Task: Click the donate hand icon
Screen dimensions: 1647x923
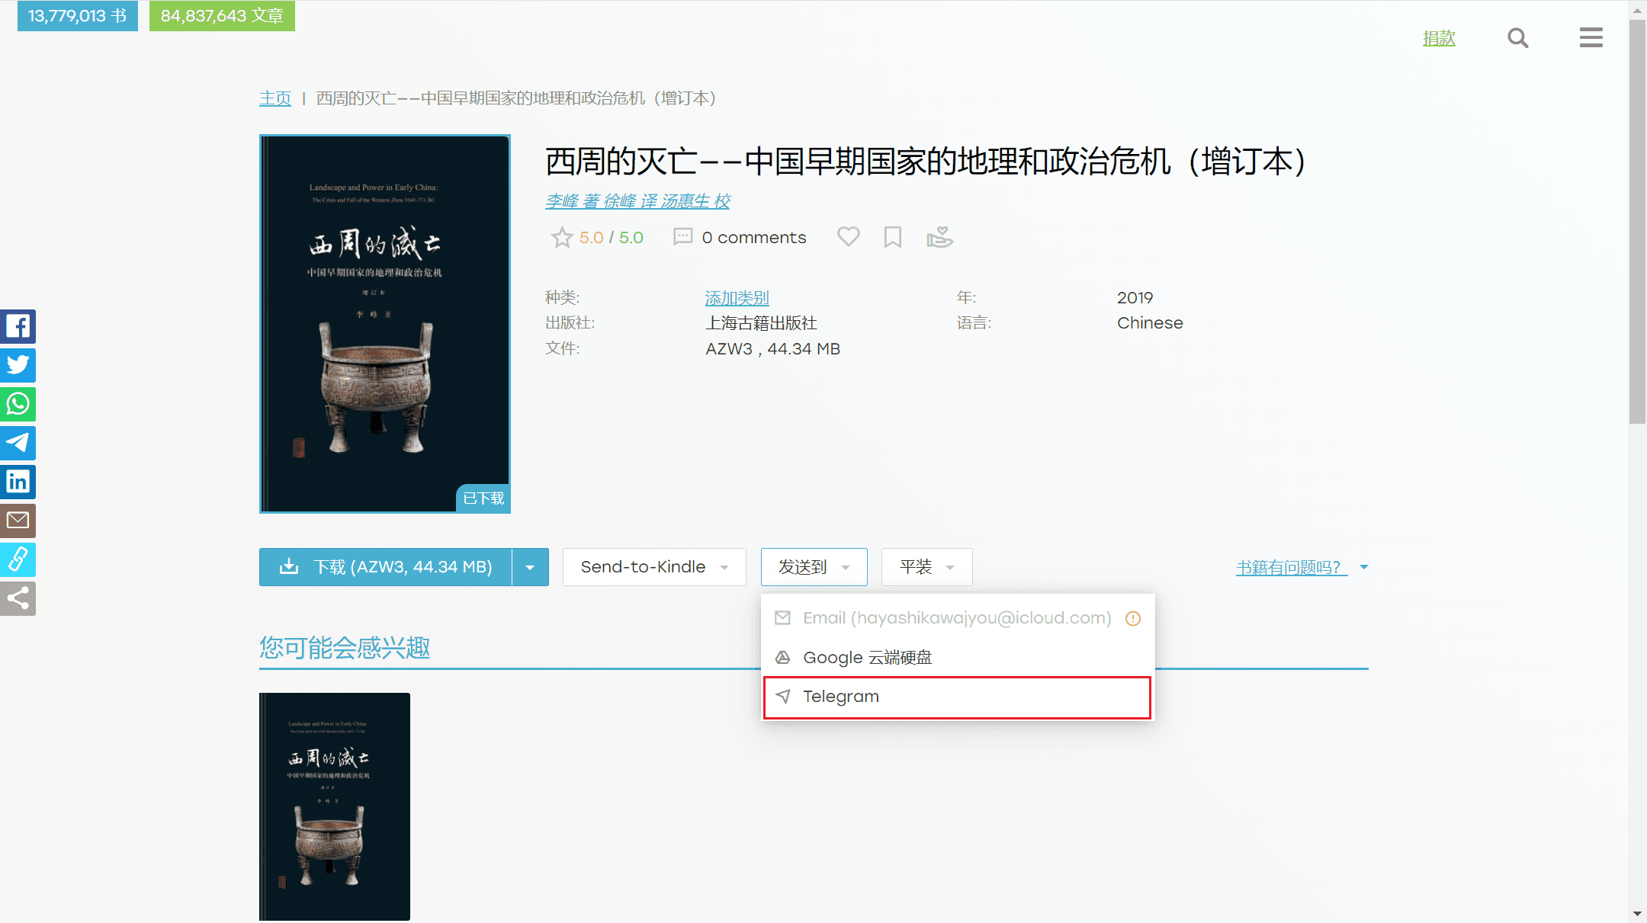Action: coord(939,237)
